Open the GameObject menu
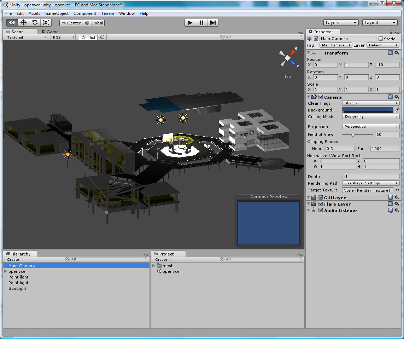404x339 pixels. point(57,13)
